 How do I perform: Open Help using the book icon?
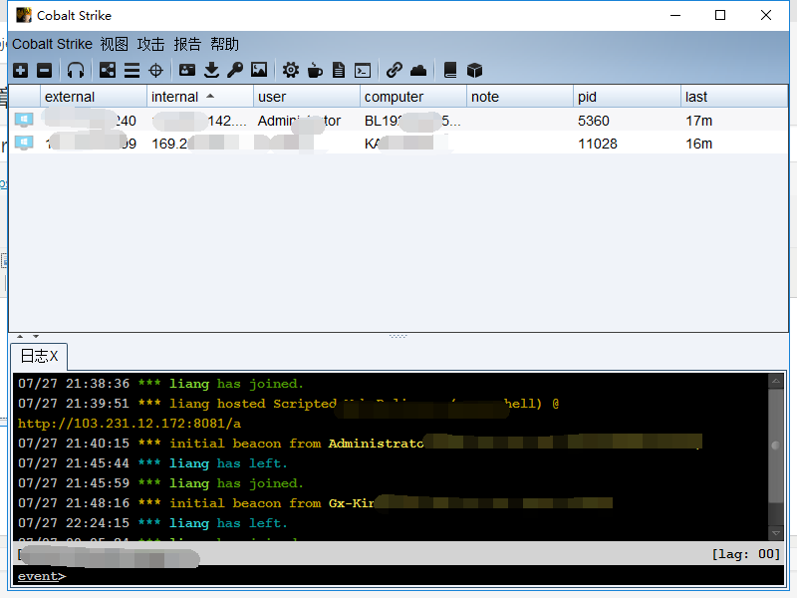click(450, 70)
